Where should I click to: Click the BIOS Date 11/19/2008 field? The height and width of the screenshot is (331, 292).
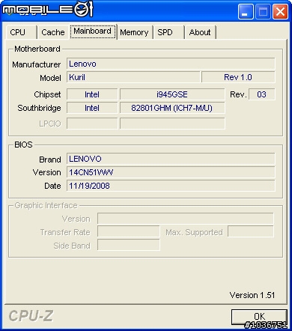[x=171, y=186]
